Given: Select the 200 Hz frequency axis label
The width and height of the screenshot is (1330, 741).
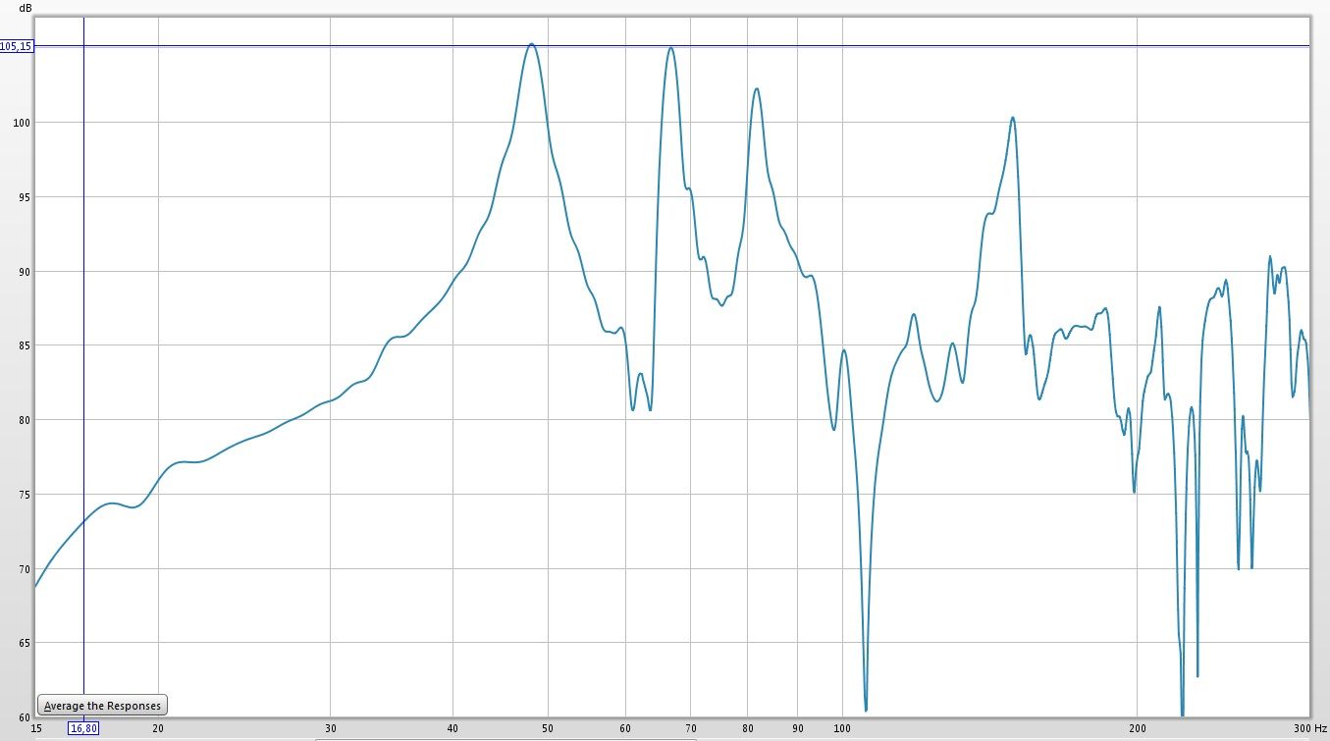Looking at the screenshot, I should point(1137,728).
